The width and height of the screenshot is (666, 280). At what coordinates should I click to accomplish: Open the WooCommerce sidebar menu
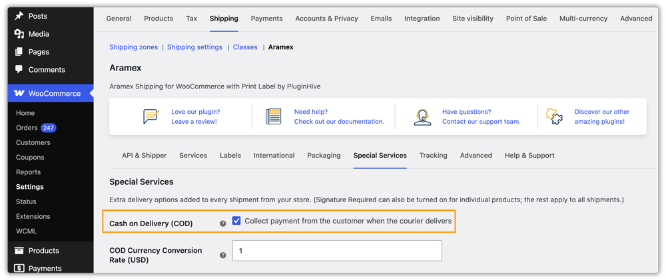(x=51, y=93)
